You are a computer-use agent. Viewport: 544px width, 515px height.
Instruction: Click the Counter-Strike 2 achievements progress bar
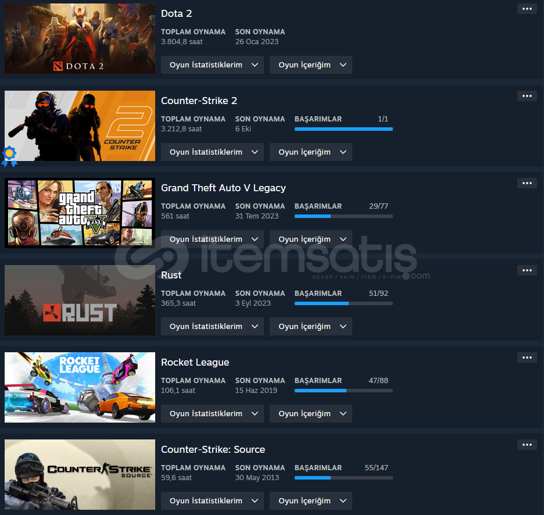pos(343,129)
